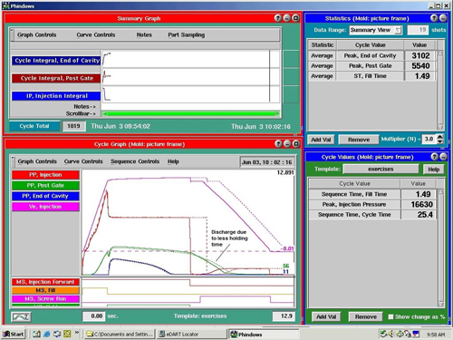Click Add Val in the Statistics panel
Image resolution: width=453 pixels, height=340 pixels.
[321, 140]
